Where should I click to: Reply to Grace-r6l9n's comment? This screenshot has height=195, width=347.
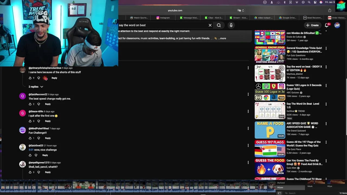coord(48,121)
